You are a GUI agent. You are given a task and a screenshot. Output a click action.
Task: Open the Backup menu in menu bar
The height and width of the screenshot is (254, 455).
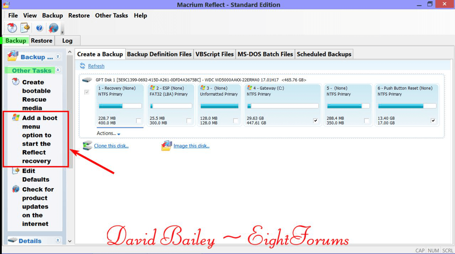click(52, 15)
